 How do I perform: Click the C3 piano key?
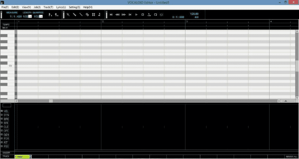click(x=7, y=66)
